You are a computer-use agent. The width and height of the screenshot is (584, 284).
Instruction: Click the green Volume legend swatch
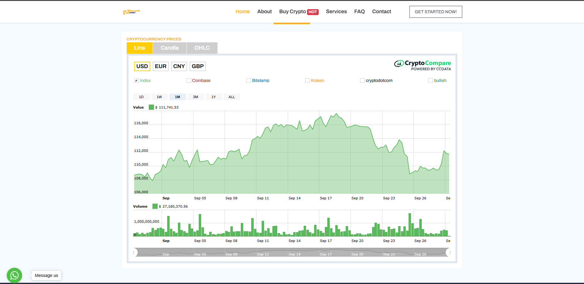pos(155,206)
